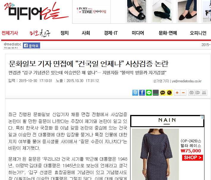Select 오피니언 menu item
211x180 pixels.
tap(198, 33)
